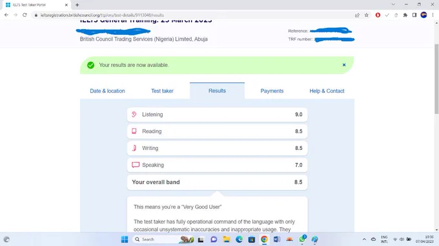Switch to Date & location tab
The width and height of the screenshot is (439, 246).
[107, 91]
